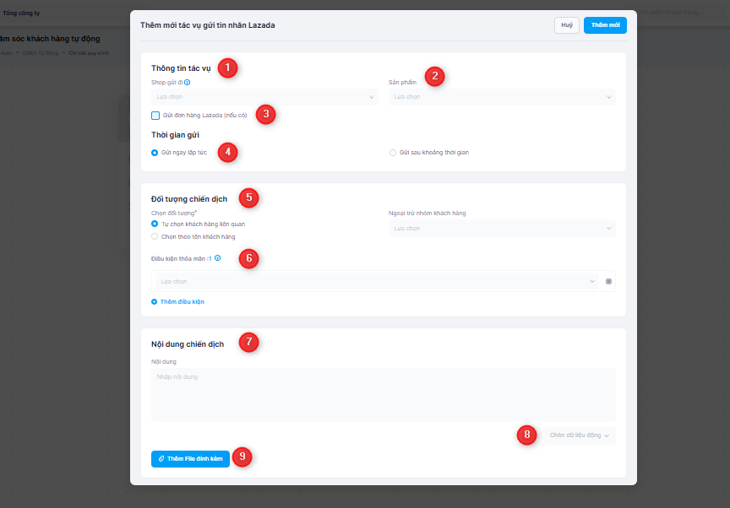
Task: Select Chọn theo tên khách hàng option
Action: tap(155, 237)
